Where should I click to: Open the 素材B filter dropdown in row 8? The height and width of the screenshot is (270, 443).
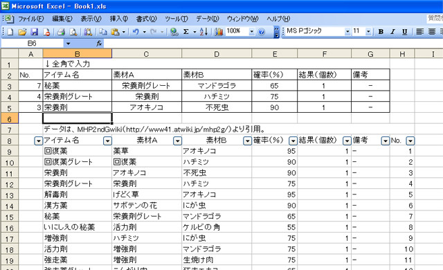[x=247, y=141]
